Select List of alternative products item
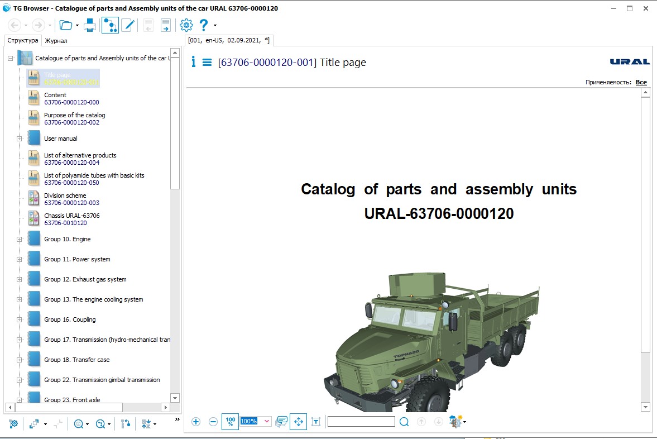This screenshot has width=657, height=439. pos(80,159)
